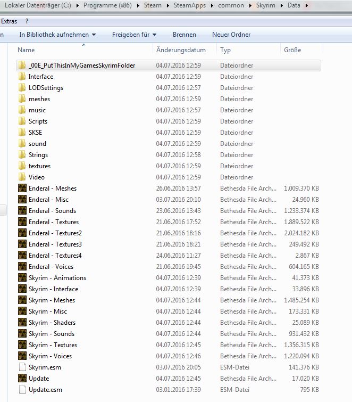The height and width of the screenshot is (402, 352).
Task: Go to Skyrim folder in breadcrumb
Action: 266,5
